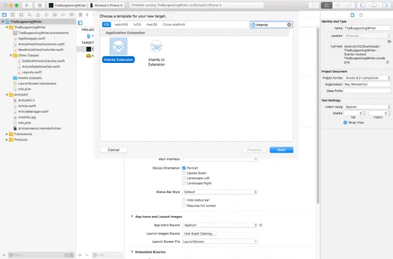Enable Upside Down orientation

(x=184, y=173)
